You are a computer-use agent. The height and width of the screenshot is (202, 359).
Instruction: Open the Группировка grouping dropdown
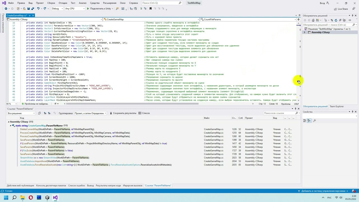90,113
